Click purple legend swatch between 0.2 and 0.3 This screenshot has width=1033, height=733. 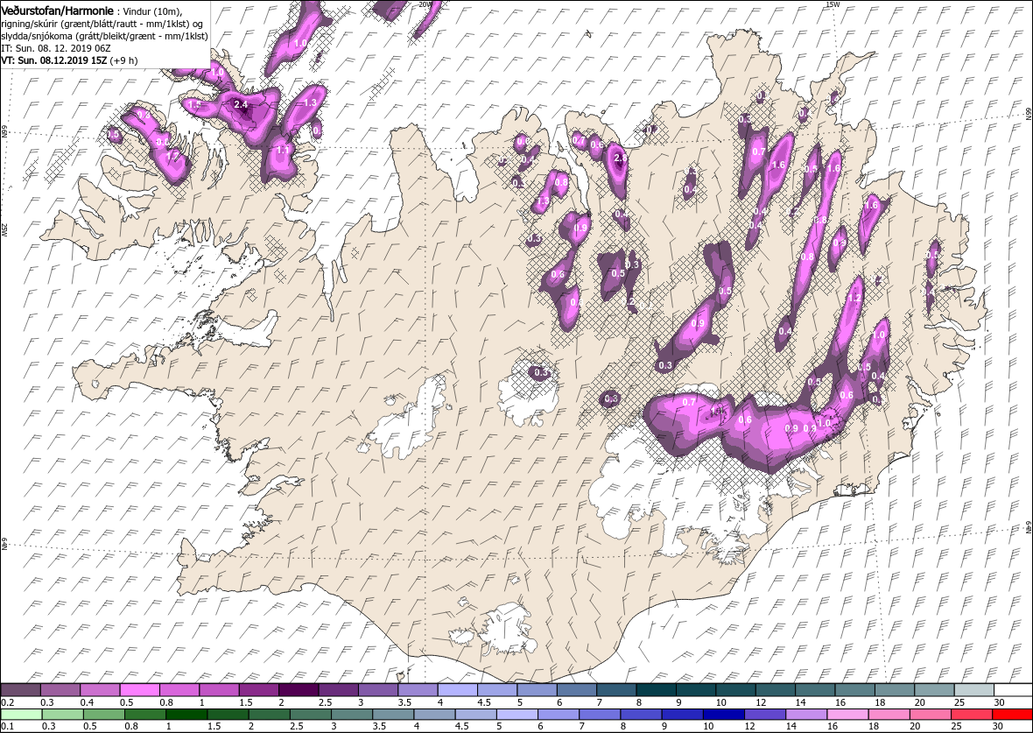point(21,690)
